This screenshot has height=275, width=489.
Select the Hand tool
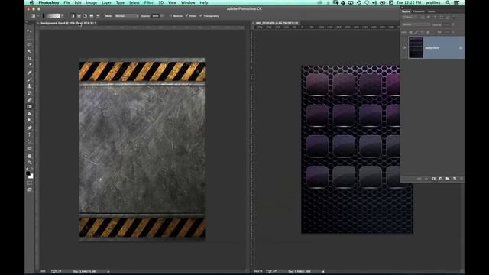(x=29, y=156)
